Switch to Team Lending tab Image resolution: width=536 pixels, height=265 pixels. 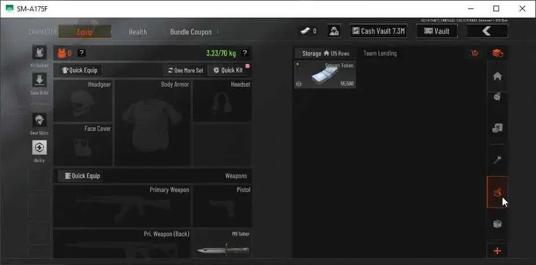[380, 53]
